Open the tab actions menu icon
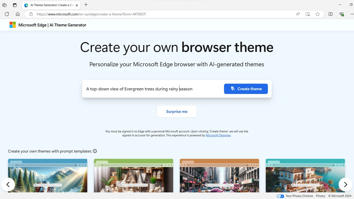Viewport: 354px width, 199px height. 15,5
